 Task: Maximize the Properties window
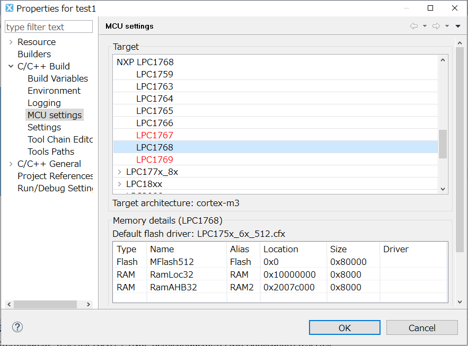pos(430,8)
